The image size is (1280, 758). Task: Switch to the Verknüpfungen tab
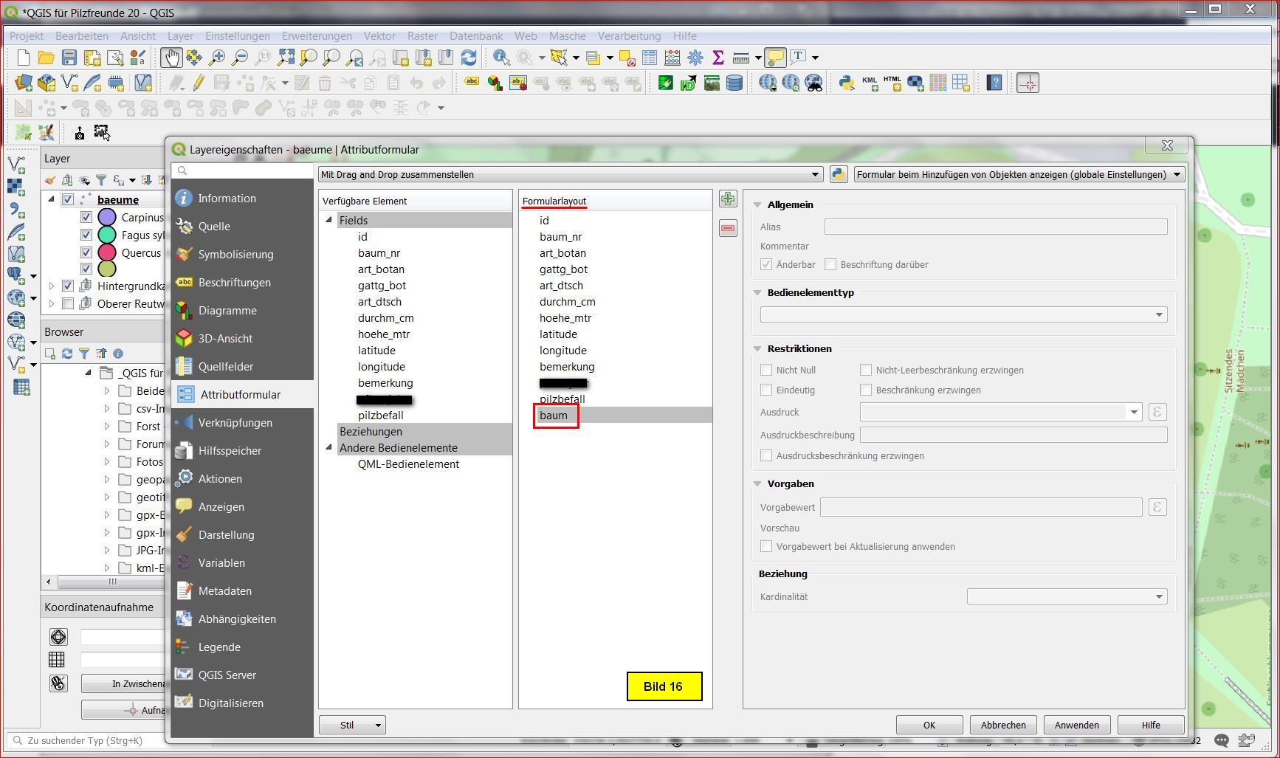235,423
